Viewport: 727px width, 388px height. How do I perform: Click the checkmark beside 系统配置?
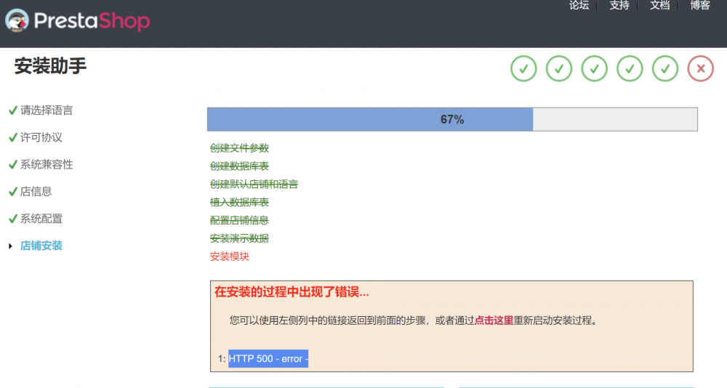(13, 219)
